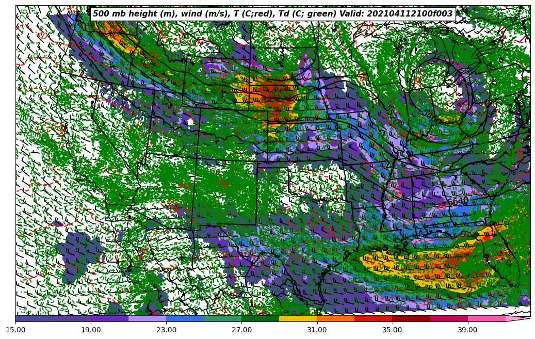Viewport: 535px width, 339px height.
Task: Pick the dark green colorbar segment after 27.00
Action: (x=260, y=319)
